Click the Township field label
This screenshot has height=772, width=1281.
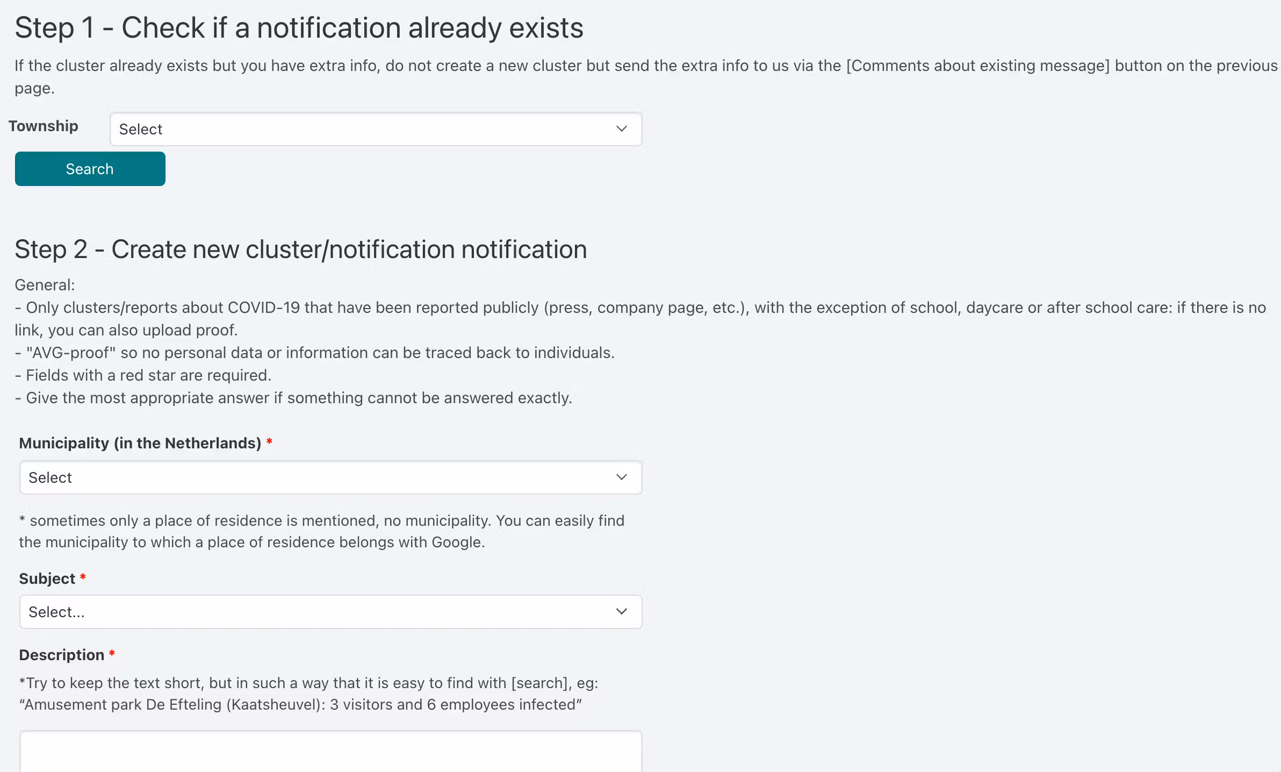[44, 126]
